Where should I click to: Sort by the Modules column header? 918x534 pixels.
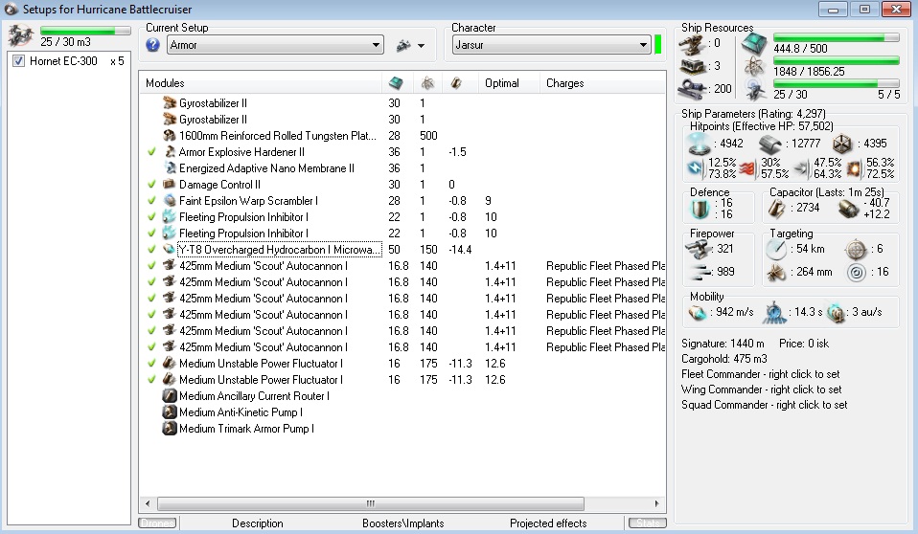tap(261, 83)
